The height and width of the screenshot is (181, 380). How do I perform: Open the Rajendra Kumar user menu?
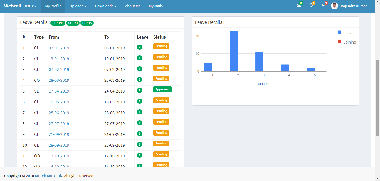(x=354, y=6)
